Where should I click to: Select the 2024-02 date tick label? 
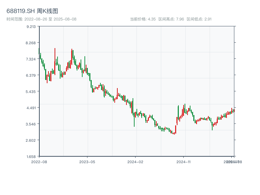tap(136, 162)
